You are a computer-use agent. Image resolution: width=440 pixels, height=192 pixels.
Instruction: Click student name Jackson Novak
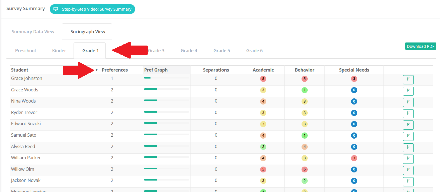click(x=26, y=180)
